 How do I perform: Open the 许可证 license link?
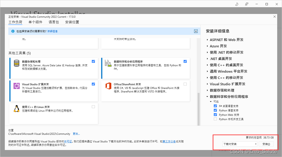68,141
